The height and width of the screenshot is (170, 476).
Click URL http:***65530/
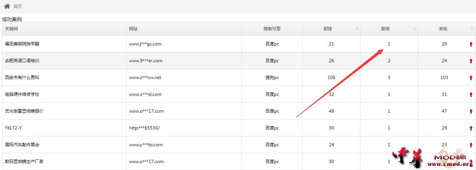144,128
